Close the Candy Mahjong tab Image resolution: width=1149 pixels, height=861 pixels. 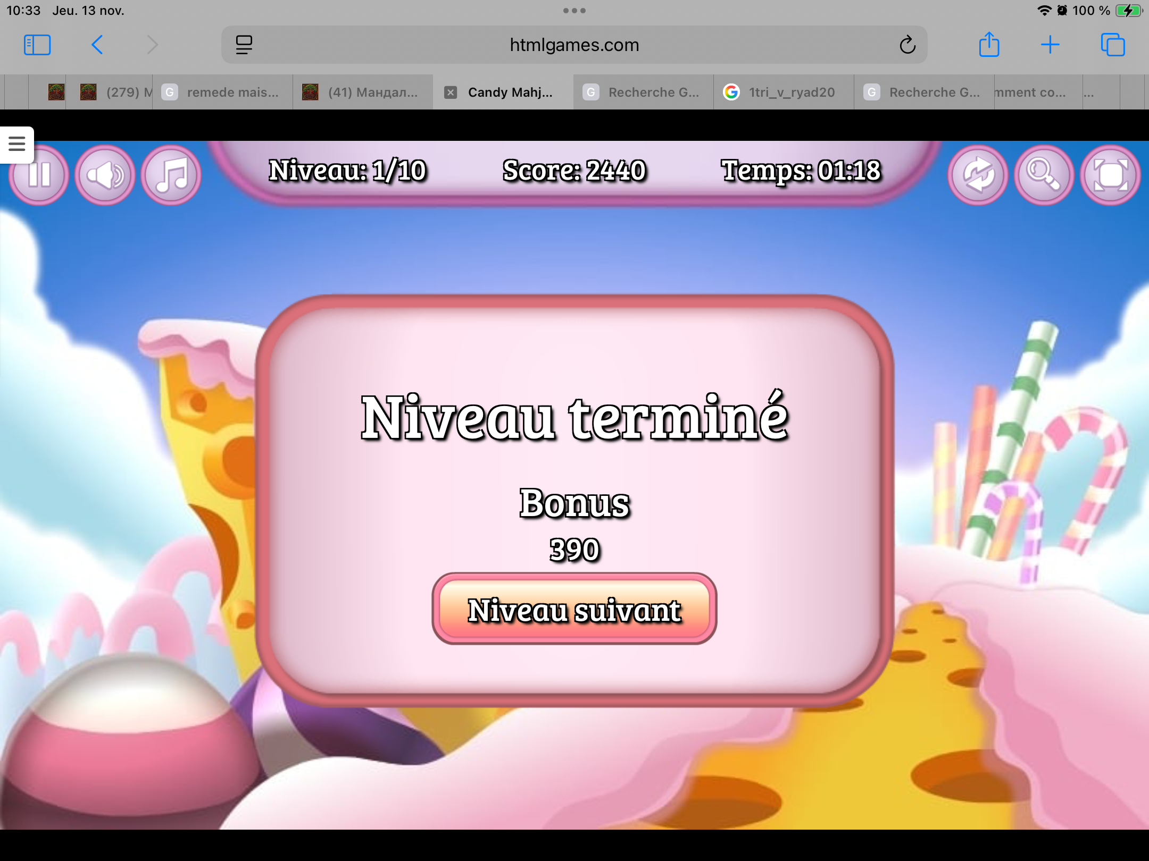(x=451, y=92)
